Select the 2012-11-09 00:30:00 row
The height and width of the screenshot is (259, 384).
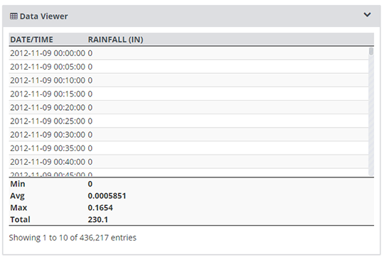point(189,134)
